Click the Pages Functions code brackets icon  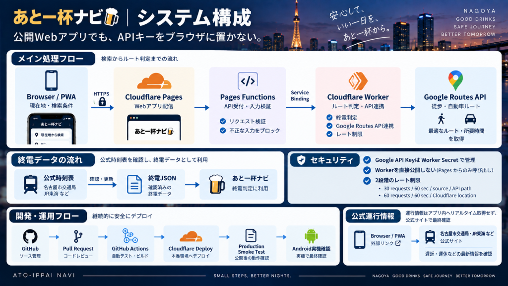[x=248, y=81]
